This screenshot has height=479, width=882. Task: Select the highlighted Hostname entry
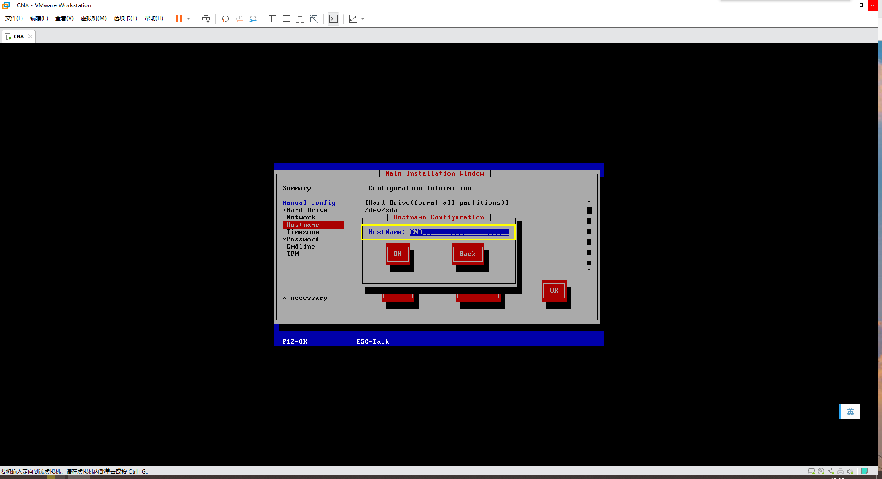tap(313, 225)
